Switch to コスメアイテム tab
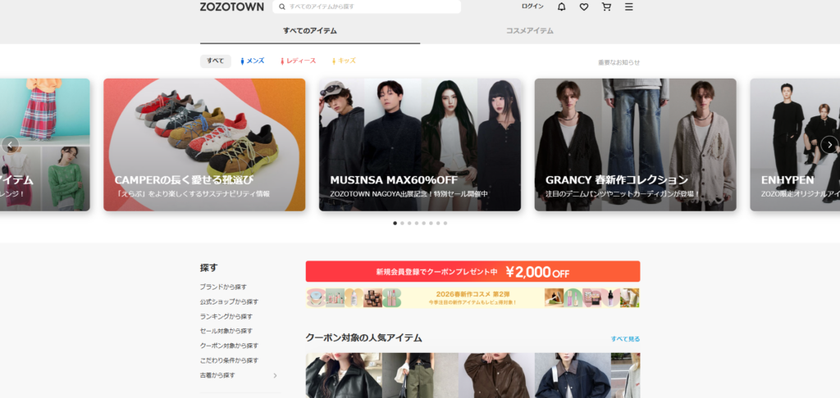This screenshot has width=840, height=398. tap(530, 31)
